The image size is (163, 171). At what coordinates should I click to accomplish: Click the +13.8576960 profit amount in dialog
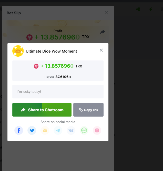click(57, 66)
